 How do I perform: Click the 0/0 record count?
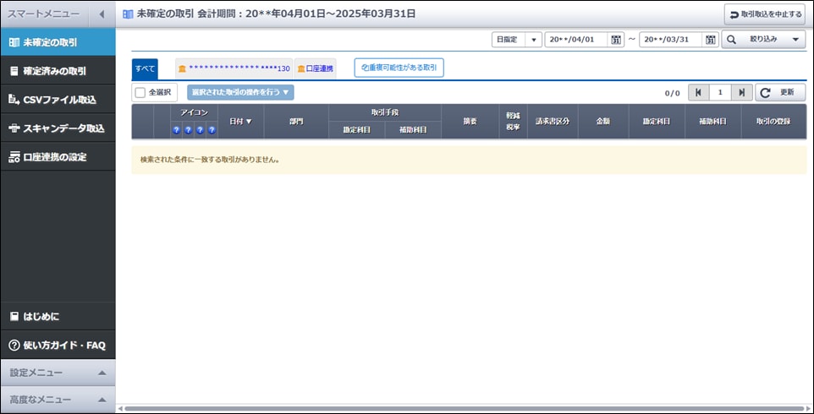(x=673, y=93)
